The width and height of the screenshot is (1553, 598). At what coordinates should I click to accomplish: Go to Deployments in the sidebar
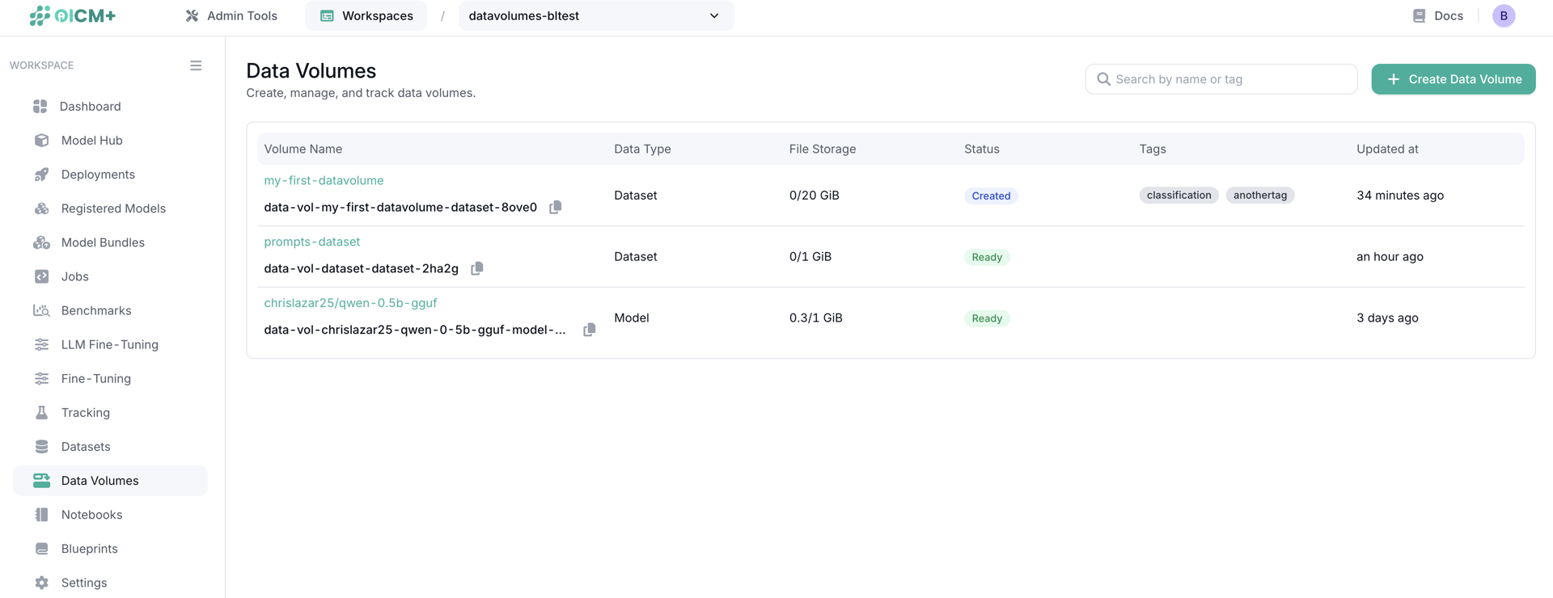pyautogui.click(x=98, y=175)
